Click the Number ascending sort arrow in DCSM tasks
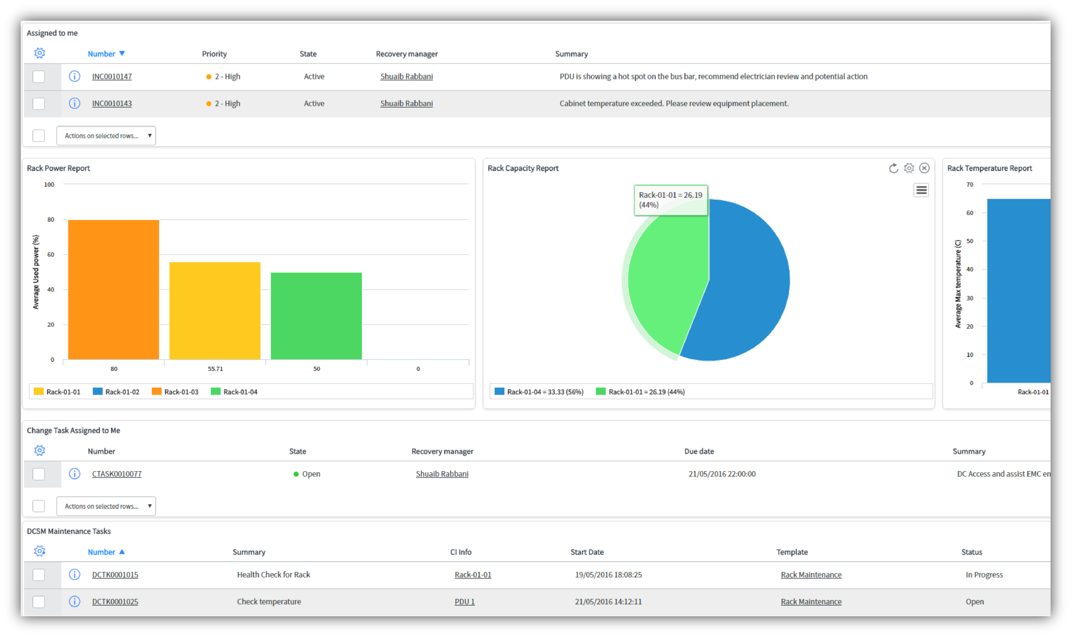1073x638 pixels. 122,552
